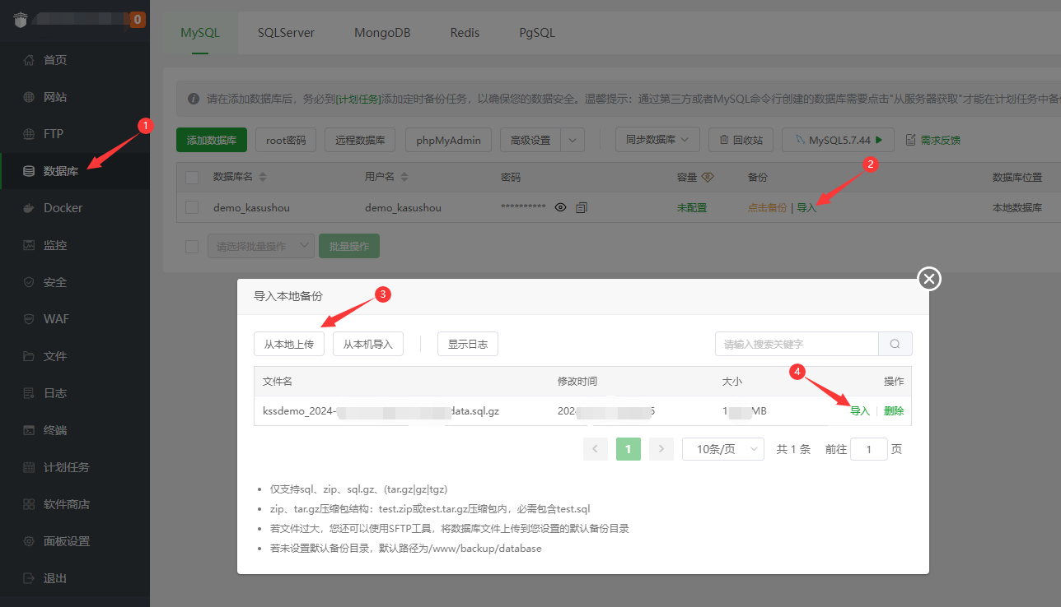
Task: Click the 网站 globe icon
Action: coord(29,97)
